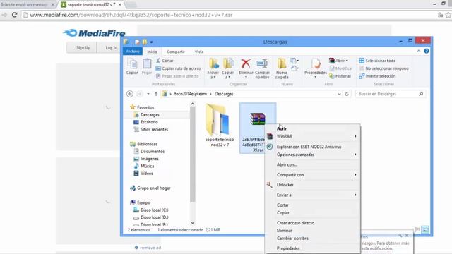Choose Crear acceso directo
This screenshot has width=452, height=254.
click(x=313, y=223)
